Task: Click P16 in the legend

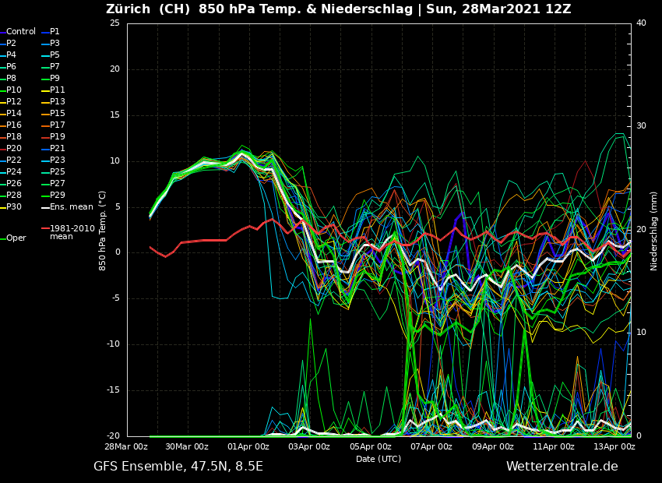Action: (x=14, y=125)
